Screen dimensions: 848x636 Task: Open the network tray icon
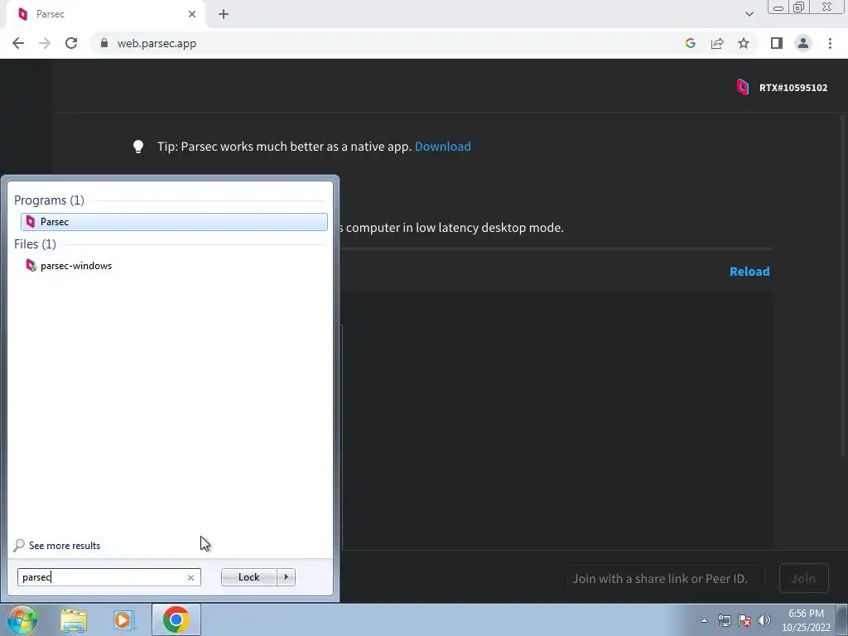(x=724, y=620)
